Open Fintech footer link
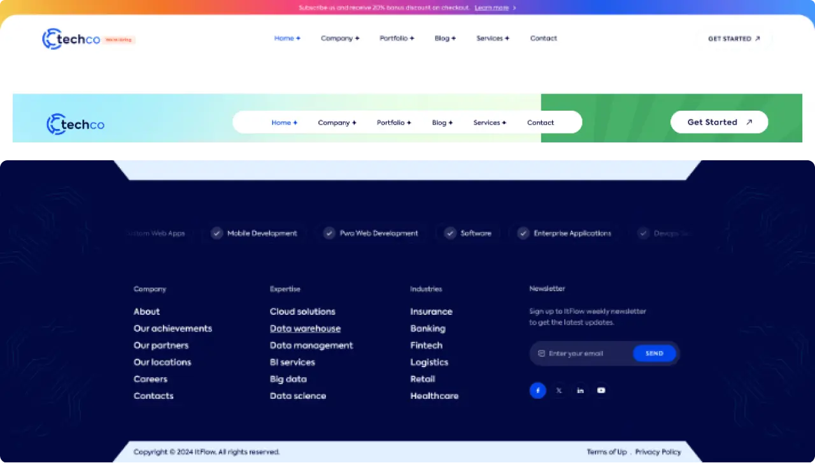 426,345
